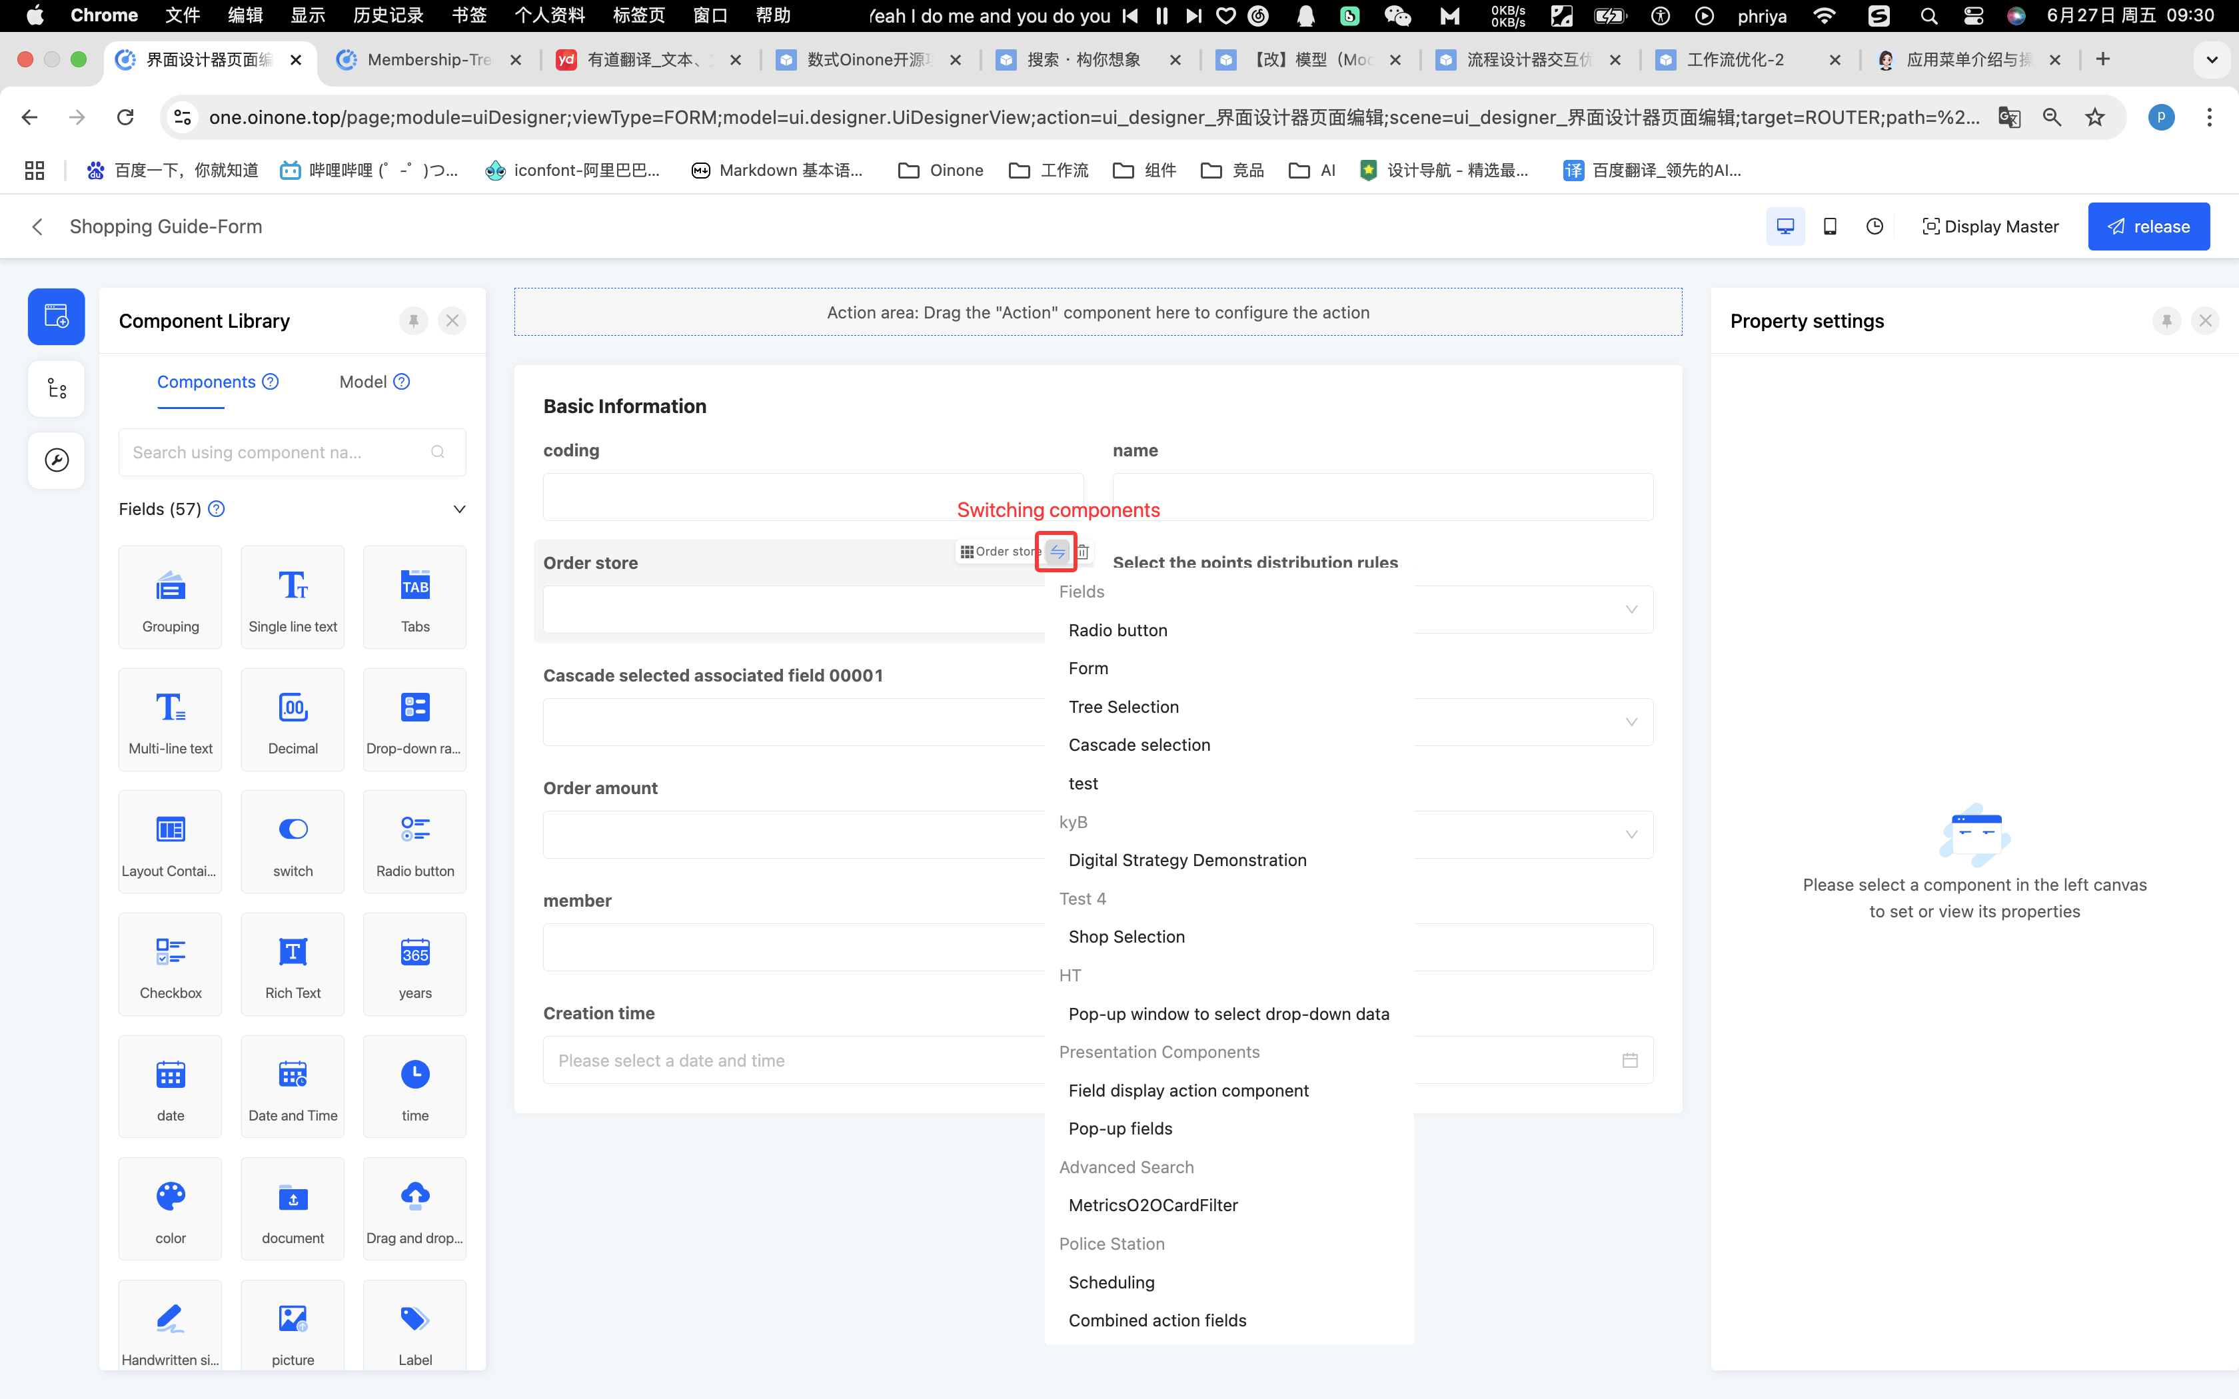
Task: Click the switch component icon for Order store
Action: pos(1057,552)
